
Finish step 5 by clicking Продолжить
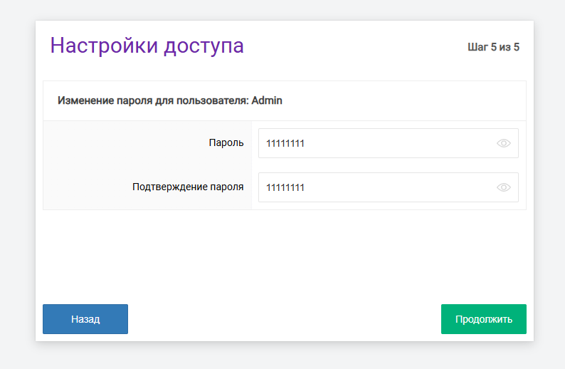point(483,319)
